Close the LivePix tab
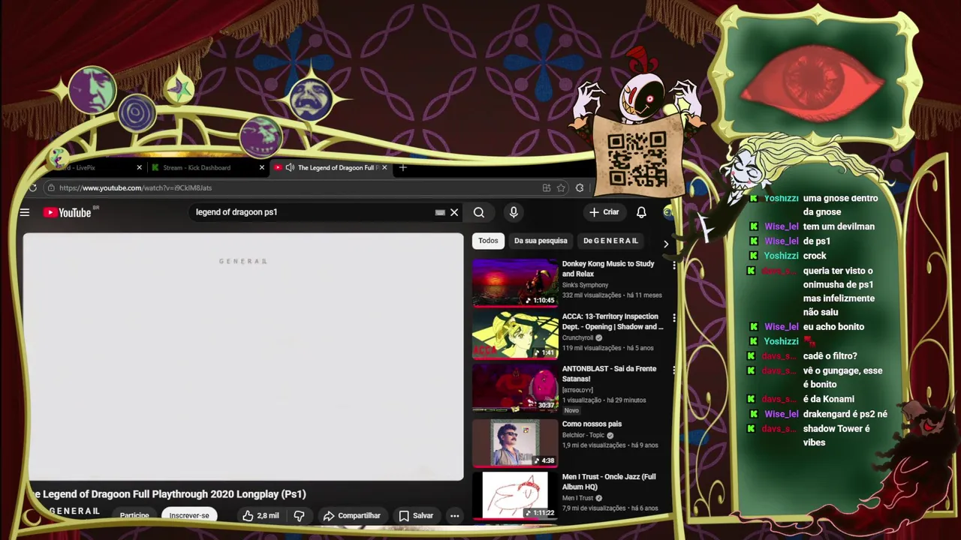Image resolution: width=961 pixels, height=540 pixels. click(x=139, y=167)
